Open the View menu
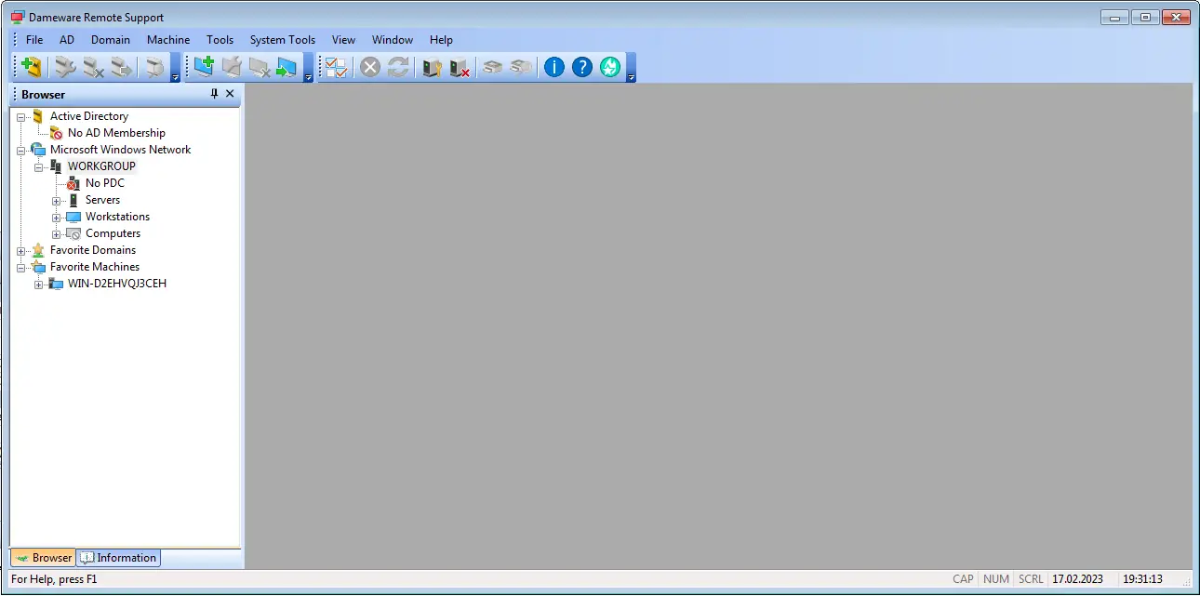Screen dimensions: 1200x596 [344, 40]
